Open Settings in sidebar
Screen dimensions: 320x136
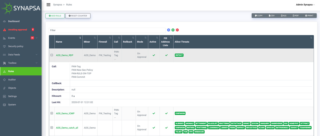[12, 96]
